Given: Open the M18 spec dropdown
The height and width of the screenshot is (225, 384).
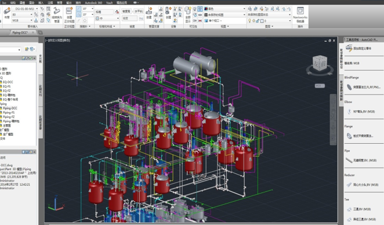Looking at the screenshot, I should [22, 20].
